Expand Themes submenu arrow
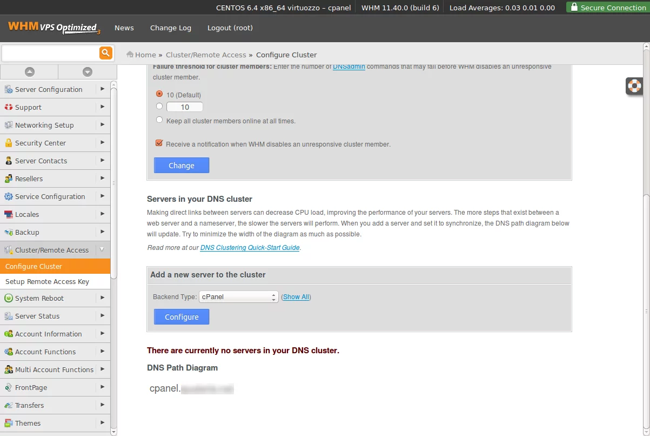Screen dimensions: 650x436 (102, 422)
